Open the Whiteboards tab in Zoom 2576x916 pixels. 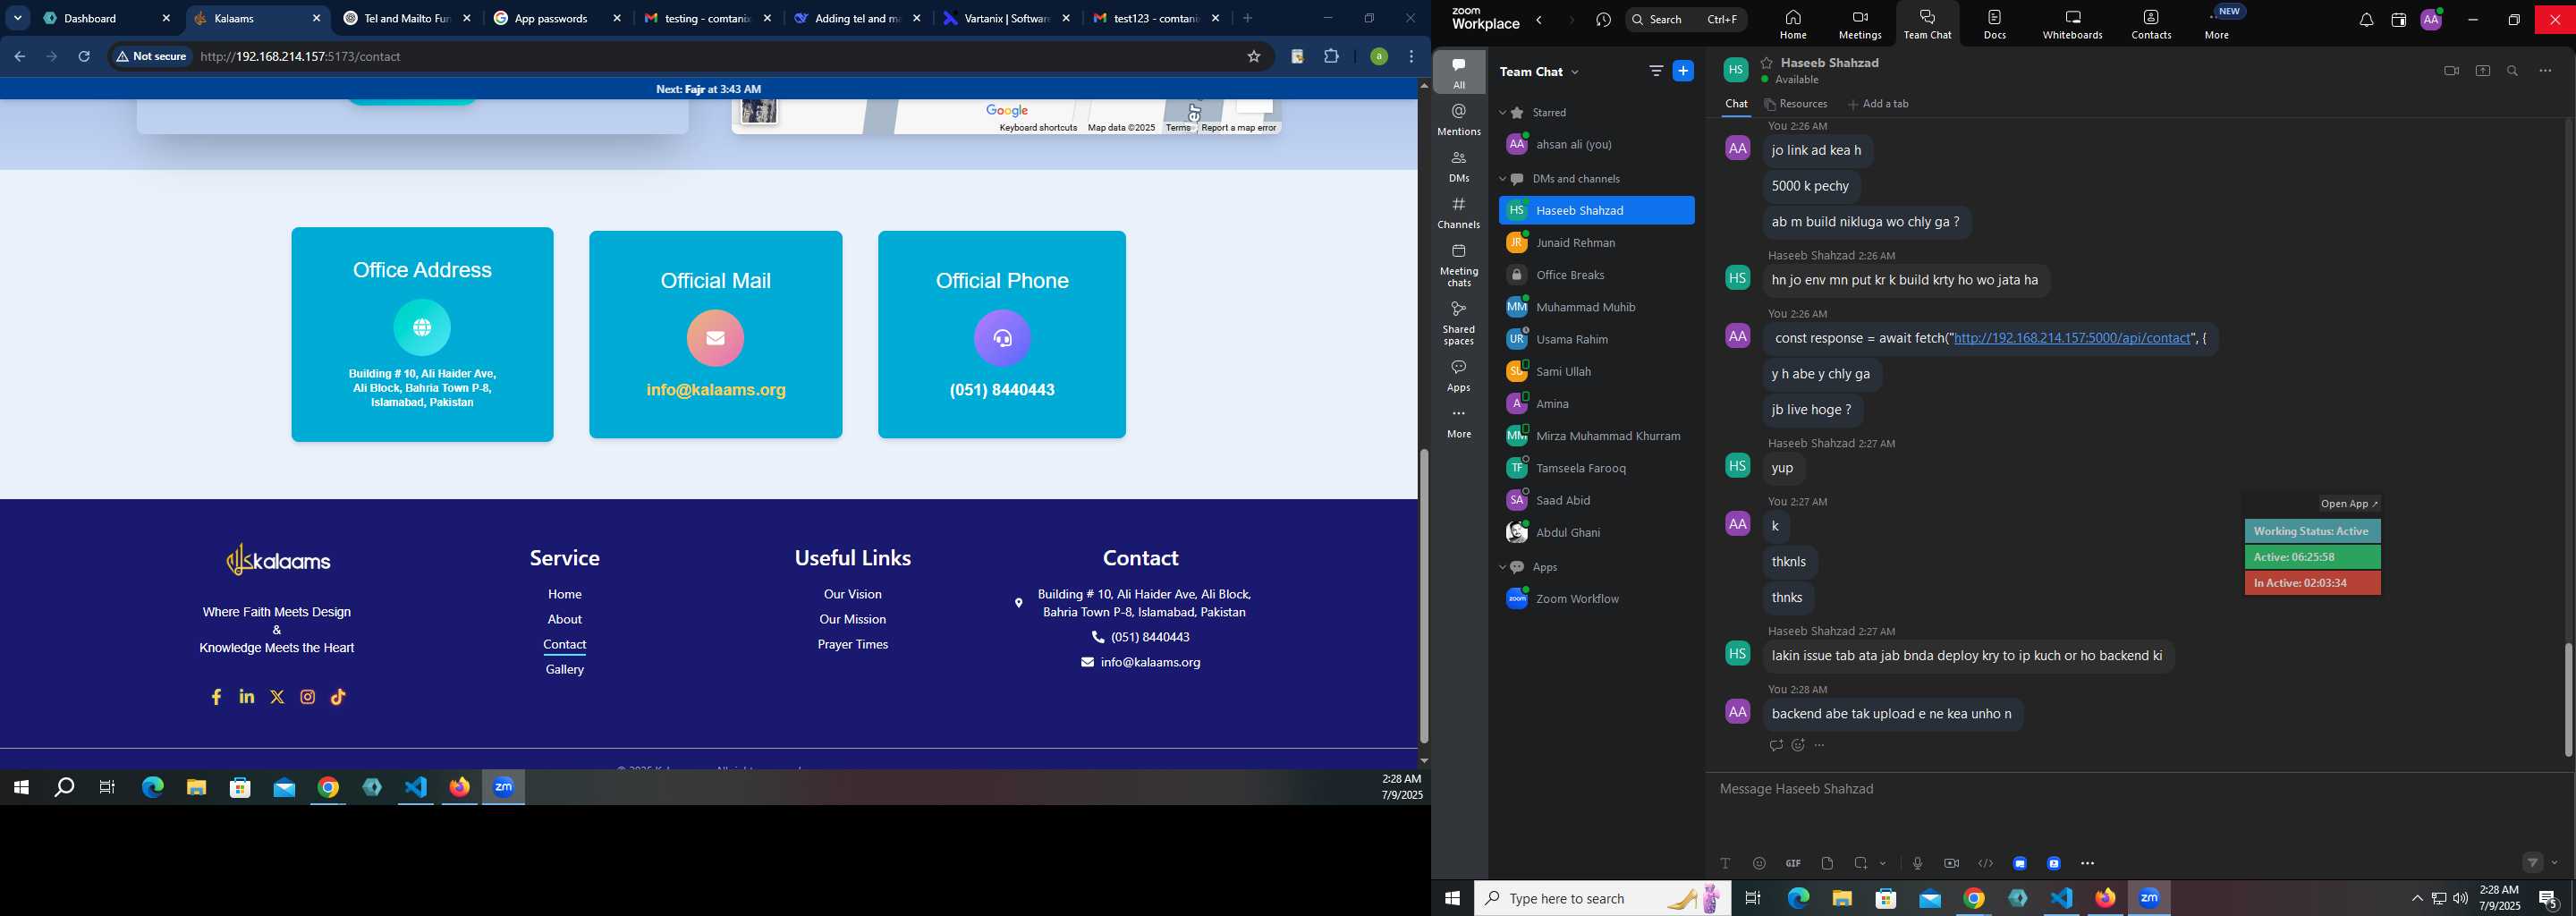2073,25
